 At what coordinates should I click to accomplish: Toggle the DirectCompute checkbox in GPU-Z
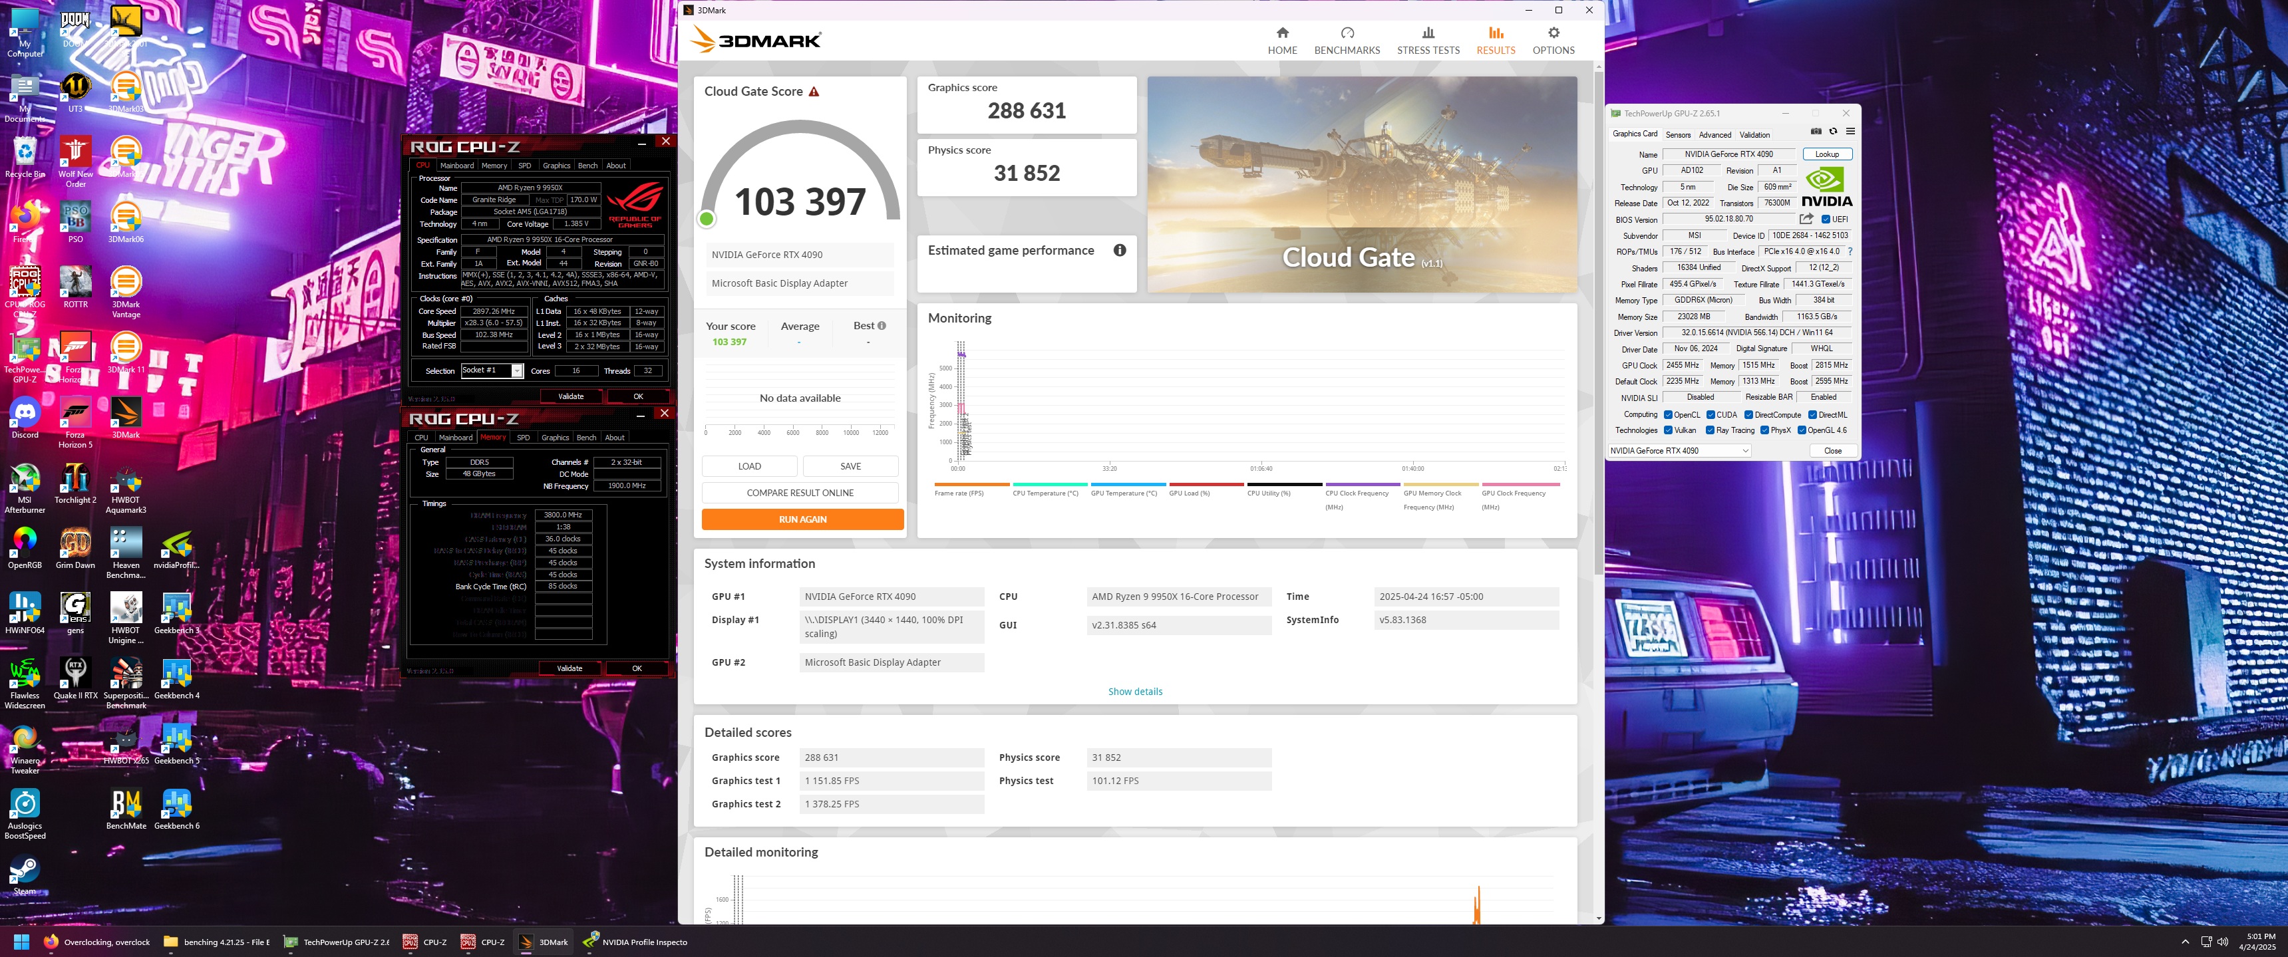pyautogui.click(x=1748, y=414)
